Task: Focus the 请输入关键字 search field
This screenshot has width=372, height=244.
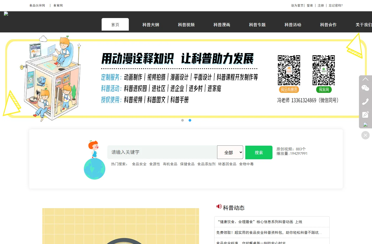Action: click(x=162, y=152)
